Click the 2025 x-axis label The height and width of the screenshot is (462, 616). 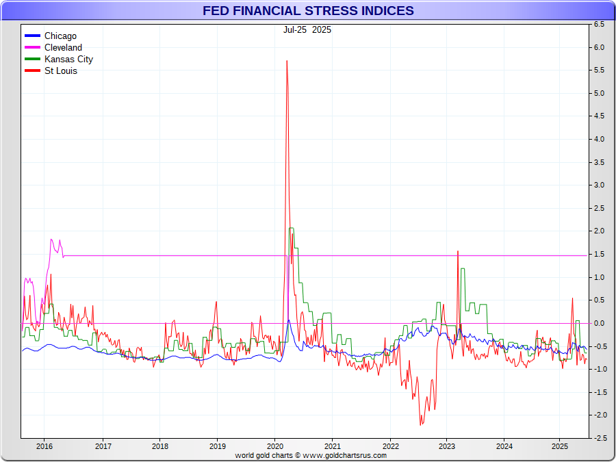pos(560,446)
